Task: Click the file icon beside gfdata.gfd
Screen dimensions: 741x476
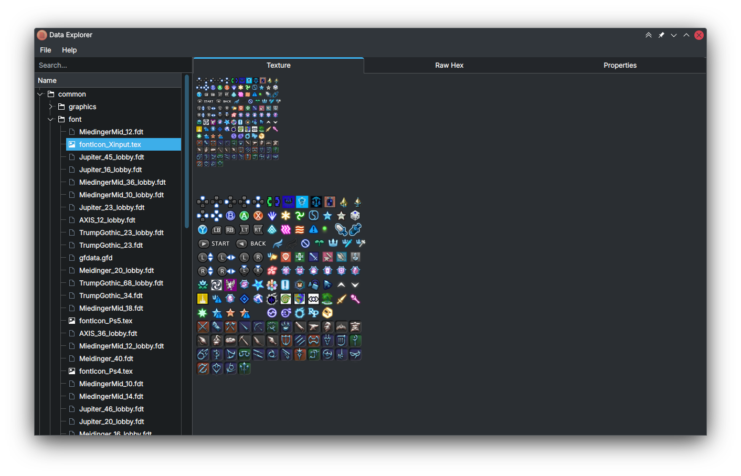Action: (x=72, y=258)
